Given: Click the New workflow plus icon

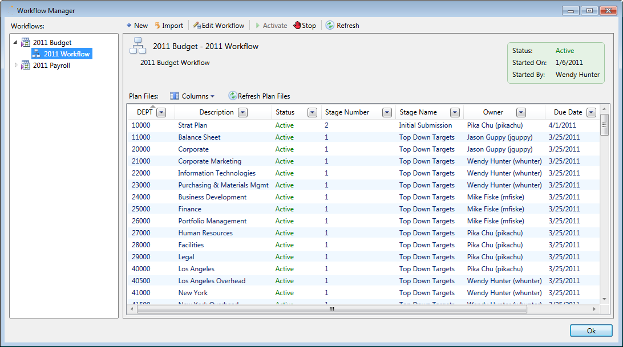Looking at the screenshot, I should 129,26.
